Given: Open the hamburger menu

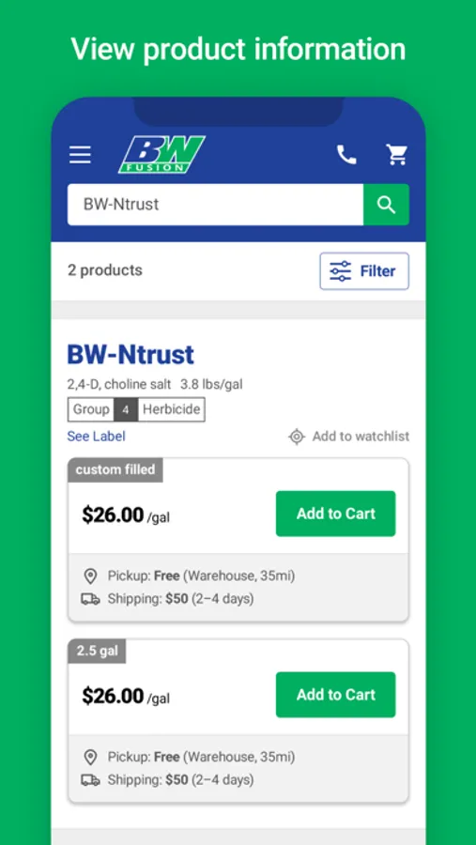Looking at the screenshot, I should point(80,155).
